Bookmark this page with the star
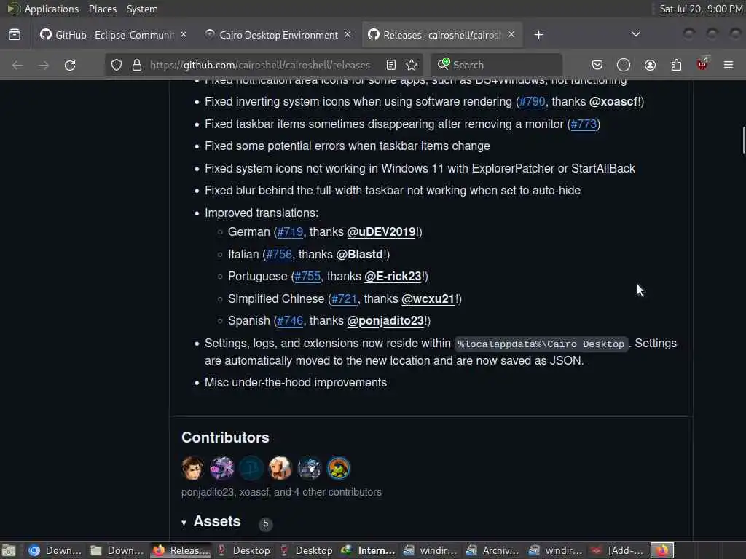 (x=412, y=65)
